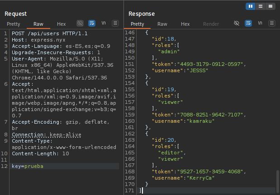Viewport: 280px width, 195px height.
Task: Open the Raw tab in Response
Action: click(x=162, y=24)
